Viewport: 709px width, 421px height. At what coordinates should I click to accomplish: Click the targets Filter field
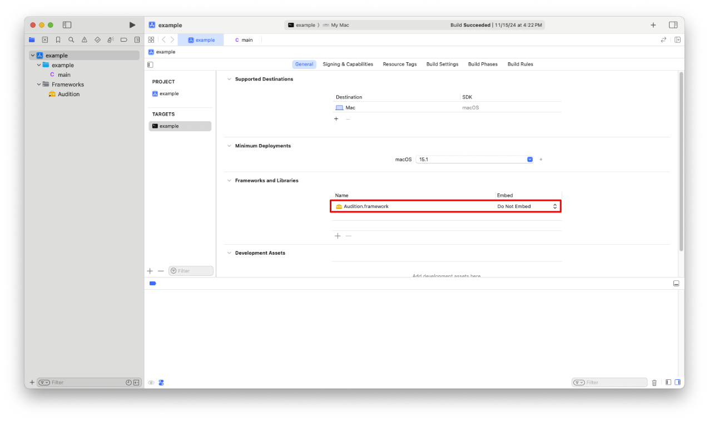[x=191, y=271]
